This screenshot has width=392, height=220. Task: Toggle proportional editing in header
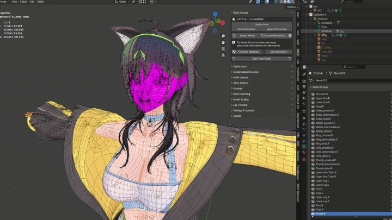(x=152, y=2)
